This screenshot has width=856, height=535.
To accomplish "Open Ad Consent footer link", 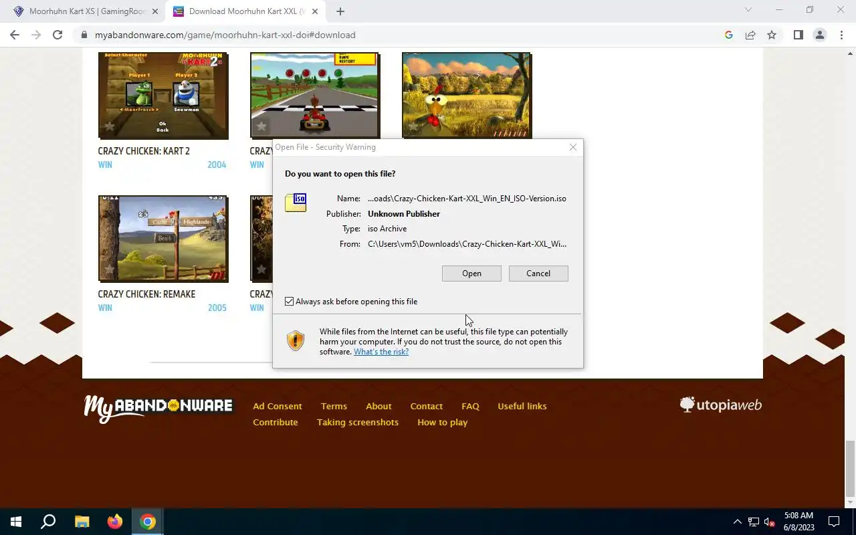I will [x=278, y=406].
